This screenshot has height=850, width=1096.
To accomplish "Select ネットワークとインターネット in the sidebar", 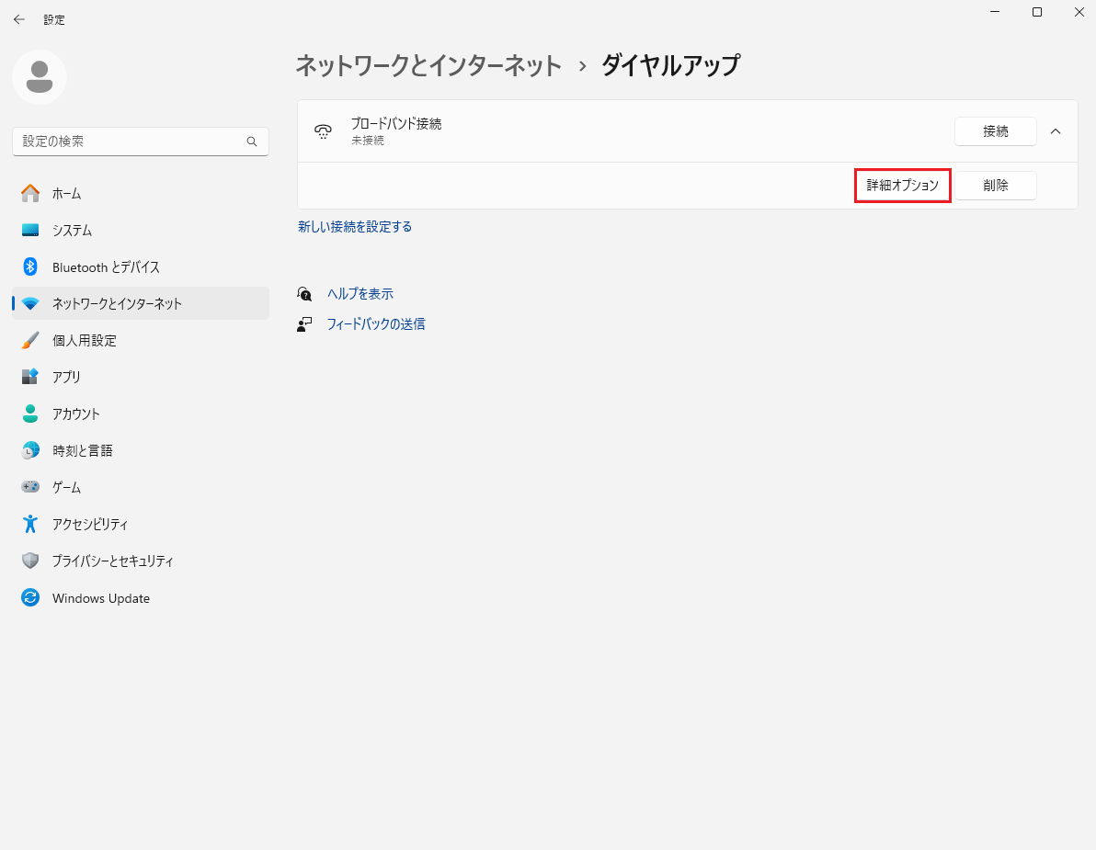I will (116, 303).
